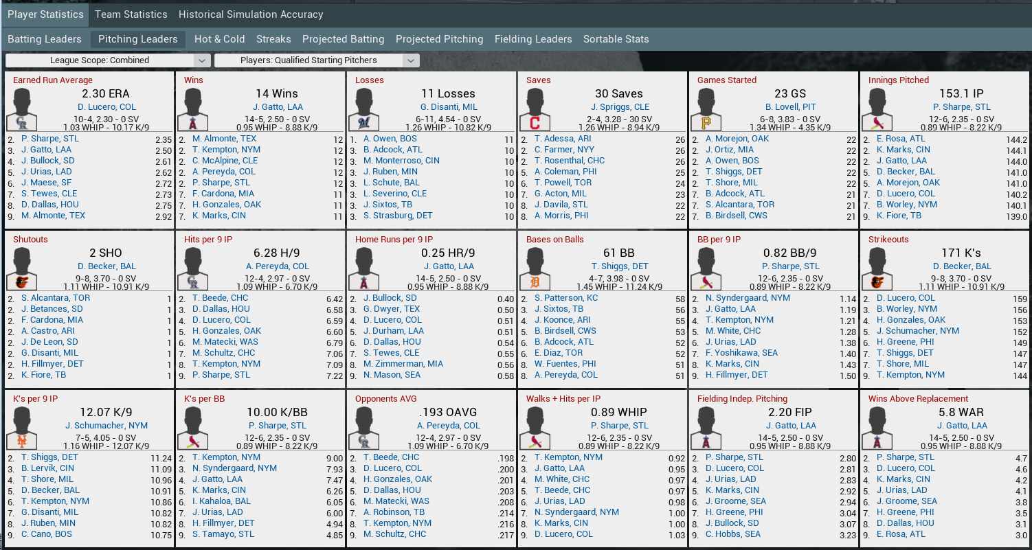Click the Tigers logo in Bases on Balls panel
Screen dimensions: 1032x550
tap(535, 282)
